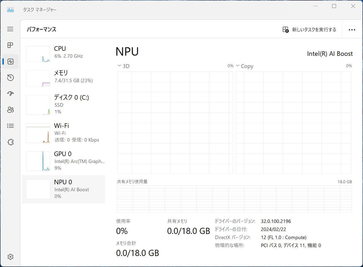Minimize the Task Manager window
Viewport: 363px width, 267px height.
pyautogui.click(x=316, y=6)
